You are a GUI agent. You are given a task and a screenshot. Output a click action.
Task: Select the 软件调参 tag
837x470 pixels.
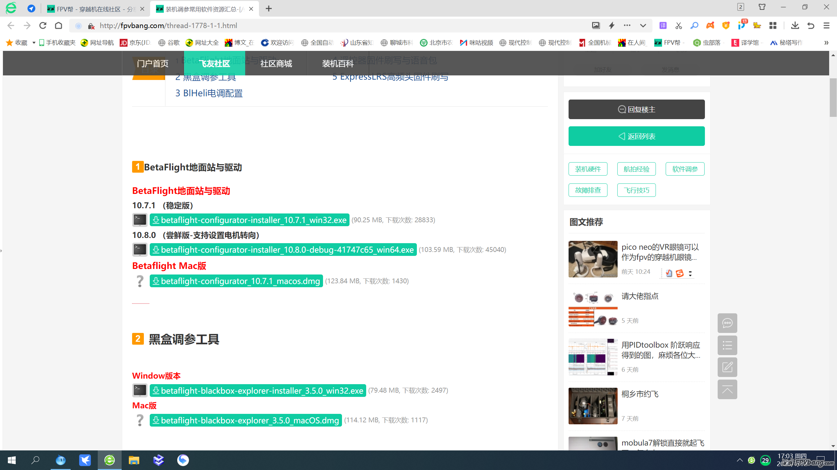click(x=685, y=169)
